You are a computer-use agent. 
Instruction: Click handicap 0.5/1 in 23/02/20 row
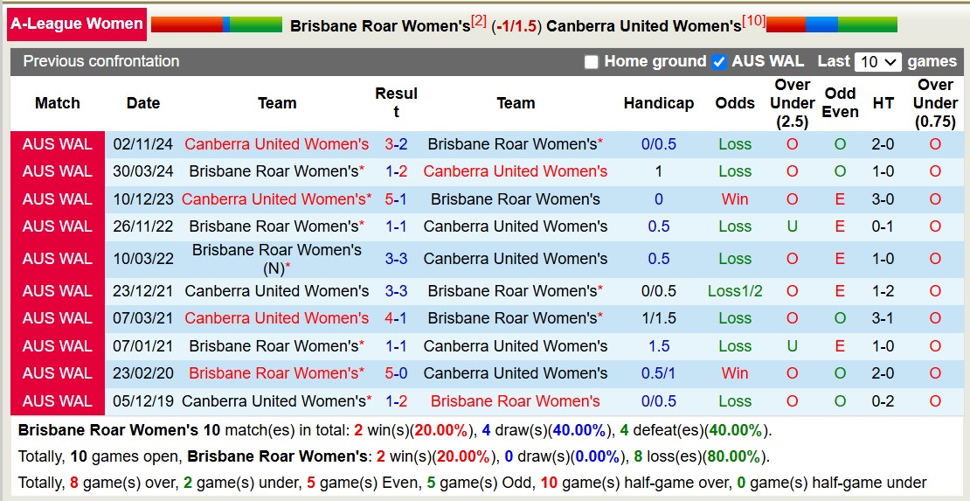click(659, 372)
